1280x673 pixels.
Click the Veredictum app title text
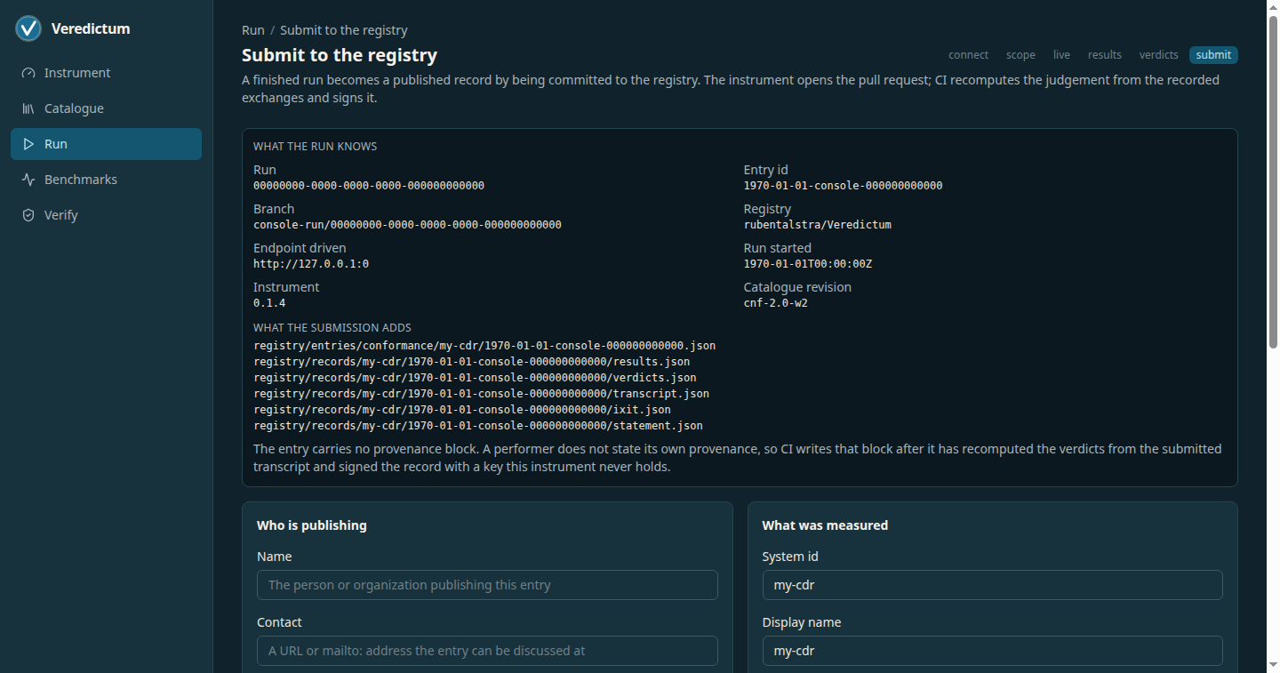91,28
